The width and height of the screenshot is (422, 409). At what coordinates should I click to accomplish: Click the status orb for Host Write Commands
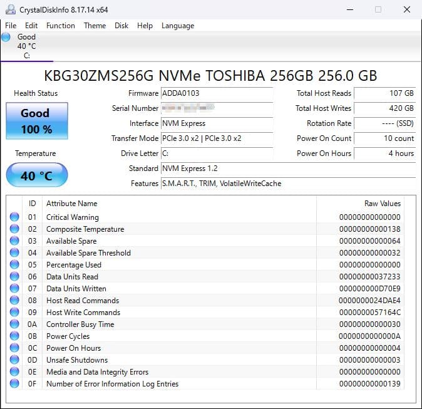pos(14,312)
